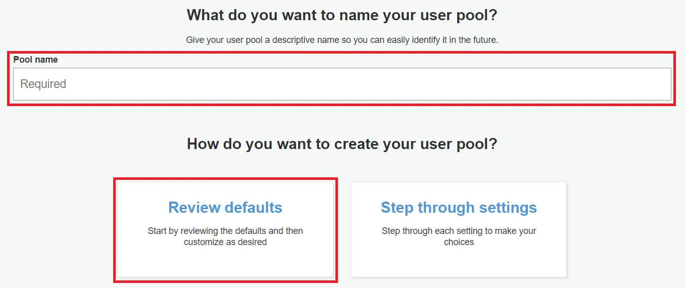Click 'Start by reviewing the defaults' text
Viewport: 685px width, 288px height.
pos(207,231)
